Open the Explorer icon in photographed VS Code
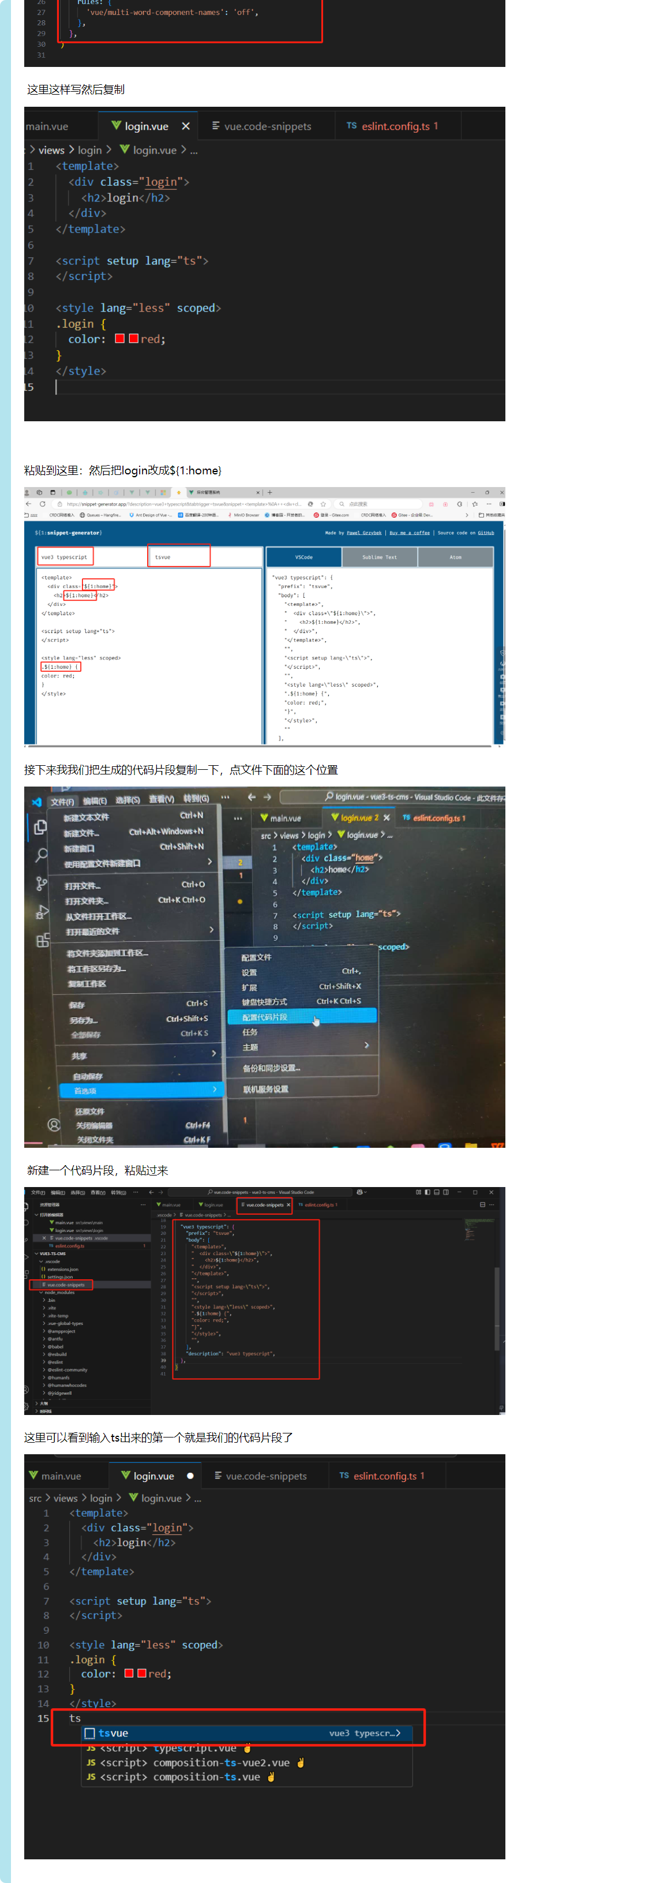This screenshot has width=660, height=1883. pyautogui.click(x=41, y=827)
